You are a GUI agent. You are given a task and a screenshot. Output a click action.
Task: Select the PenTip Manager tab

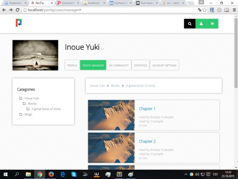point(93,65)
